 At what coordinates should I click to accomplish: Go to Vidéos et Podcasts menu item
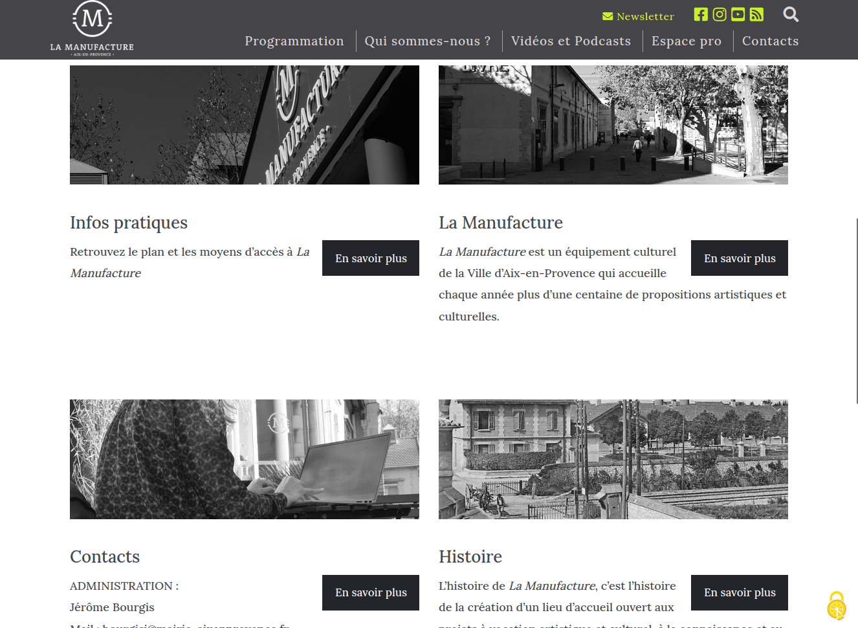tap(571, 41)
